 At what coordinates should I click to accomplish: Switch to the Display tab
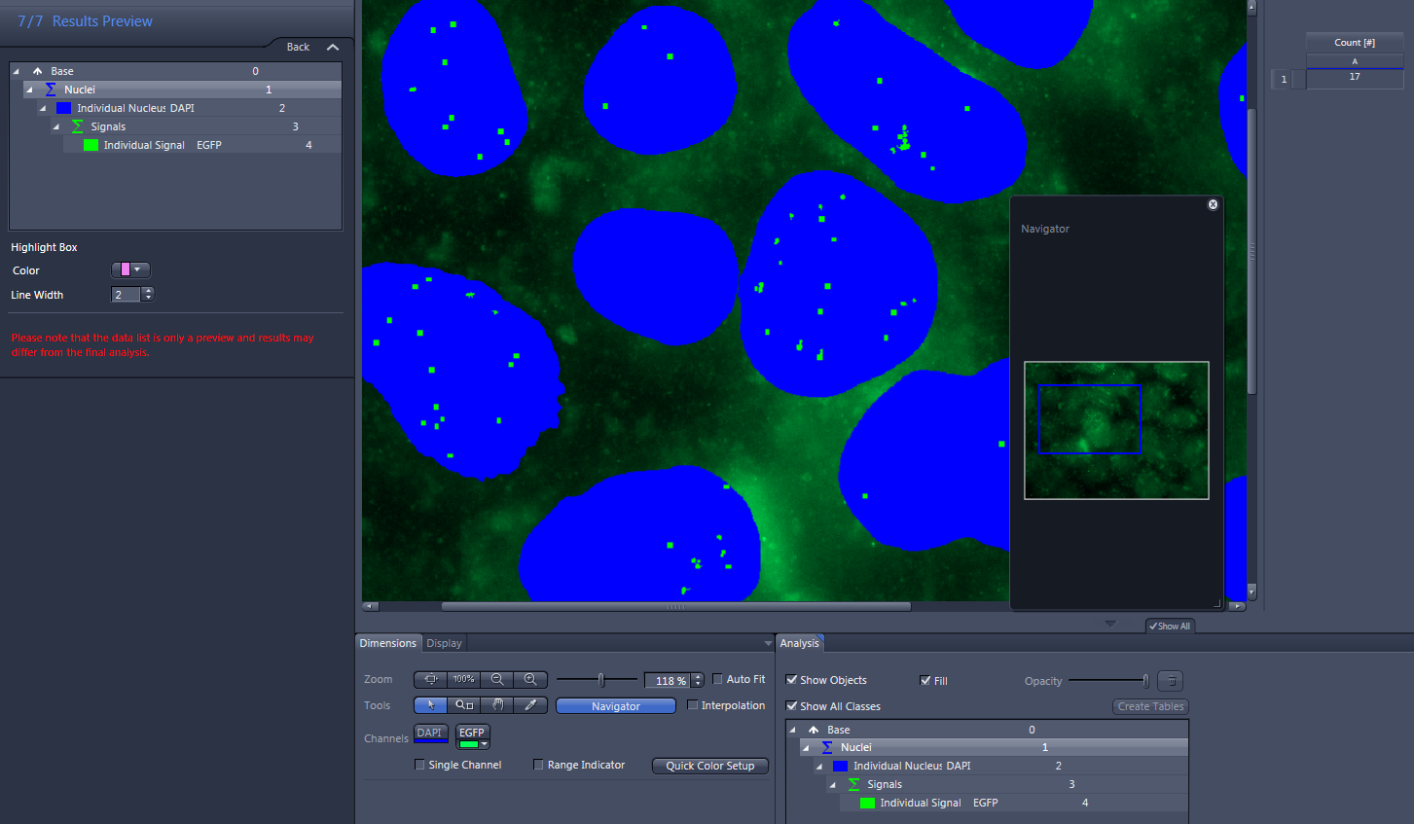tap(444, 643)
